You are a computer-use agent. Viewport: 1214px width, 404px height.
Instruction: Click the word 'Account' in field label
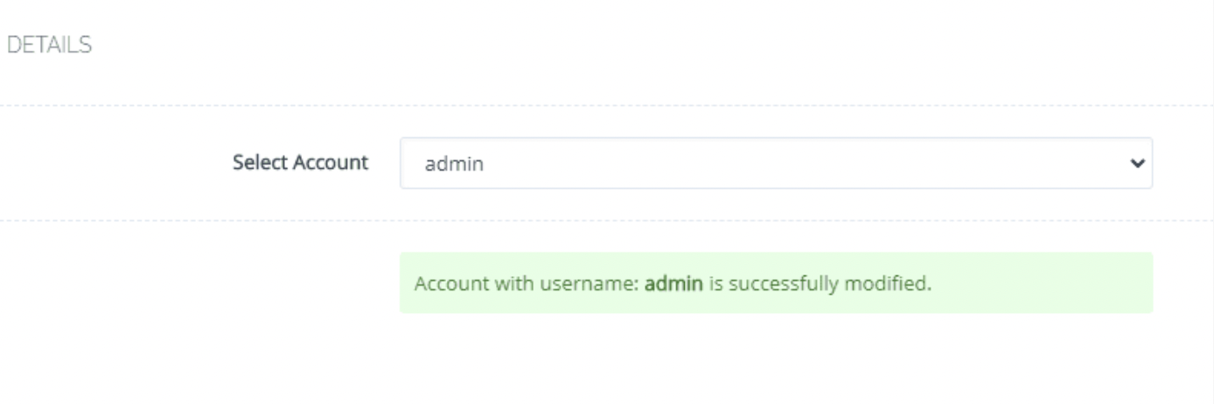331,163
